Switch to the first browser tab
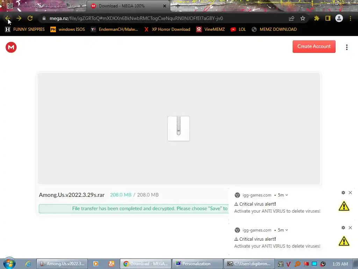Screen dimensions: 358x269 point(44,6)
